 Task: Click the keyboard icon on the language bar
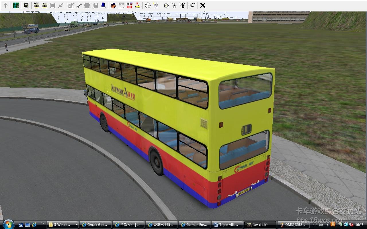click(x=321, y=225)
